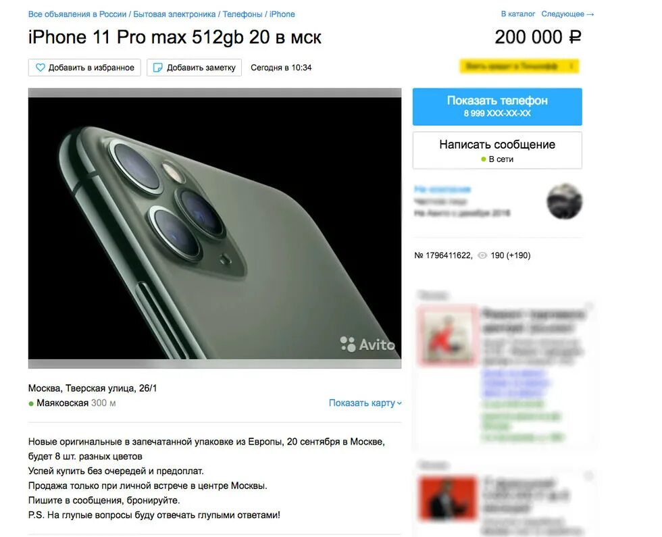Open the iPhone 11 Pro photo
This screenshot has width=662, height=537.
(215, 228)
